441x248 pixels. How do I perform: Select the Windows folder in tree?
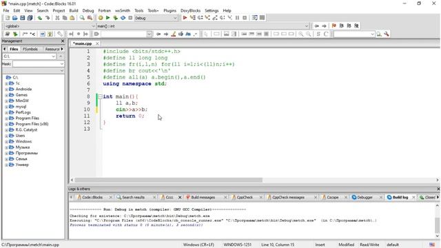click(x=23, y=141)
